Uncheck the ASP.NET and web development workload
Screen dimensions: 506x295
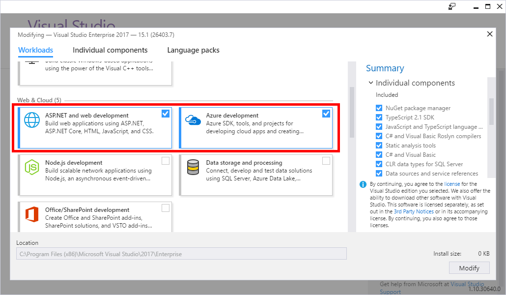(x=166, y=114)
